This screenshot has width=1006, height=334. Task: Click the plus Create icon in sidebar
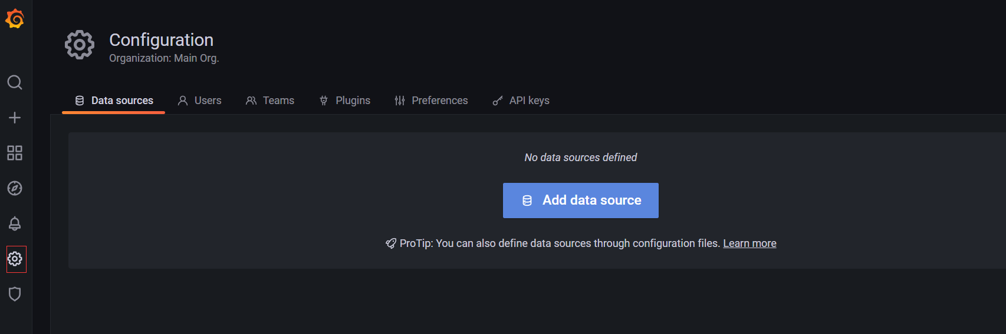(15, 118)
